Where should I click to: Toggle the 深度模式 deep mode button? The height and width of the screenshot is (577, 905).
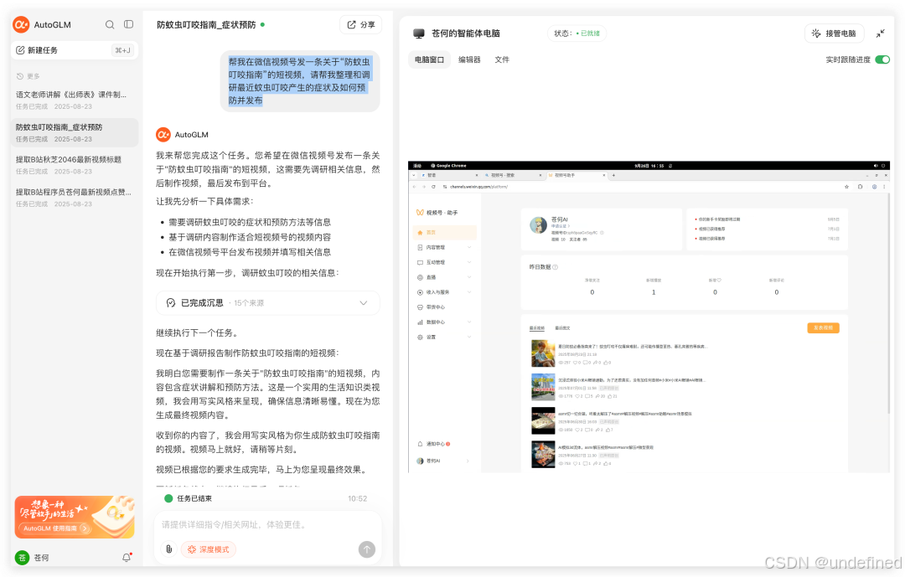[x=209, y=549]
